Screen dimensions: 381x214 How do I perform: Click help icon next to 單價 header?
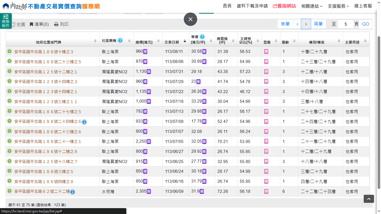(x=202, y=37)
